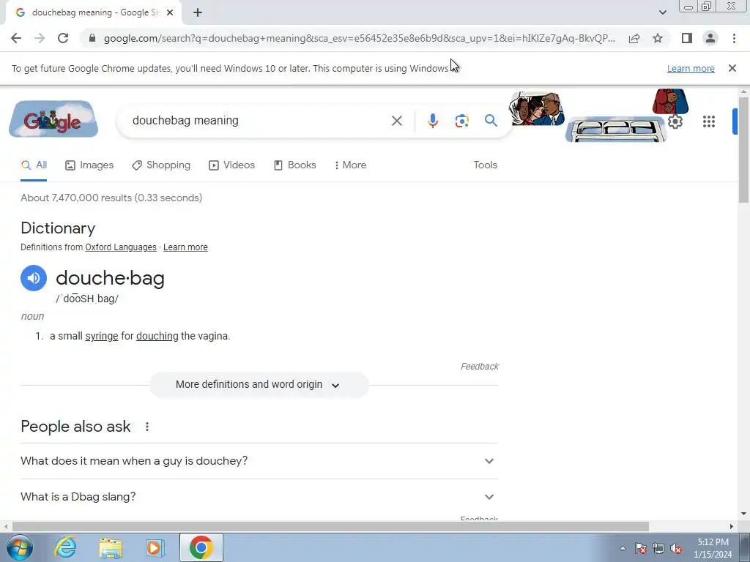Click the horizontal scrollbar thumb

point(330,526)
